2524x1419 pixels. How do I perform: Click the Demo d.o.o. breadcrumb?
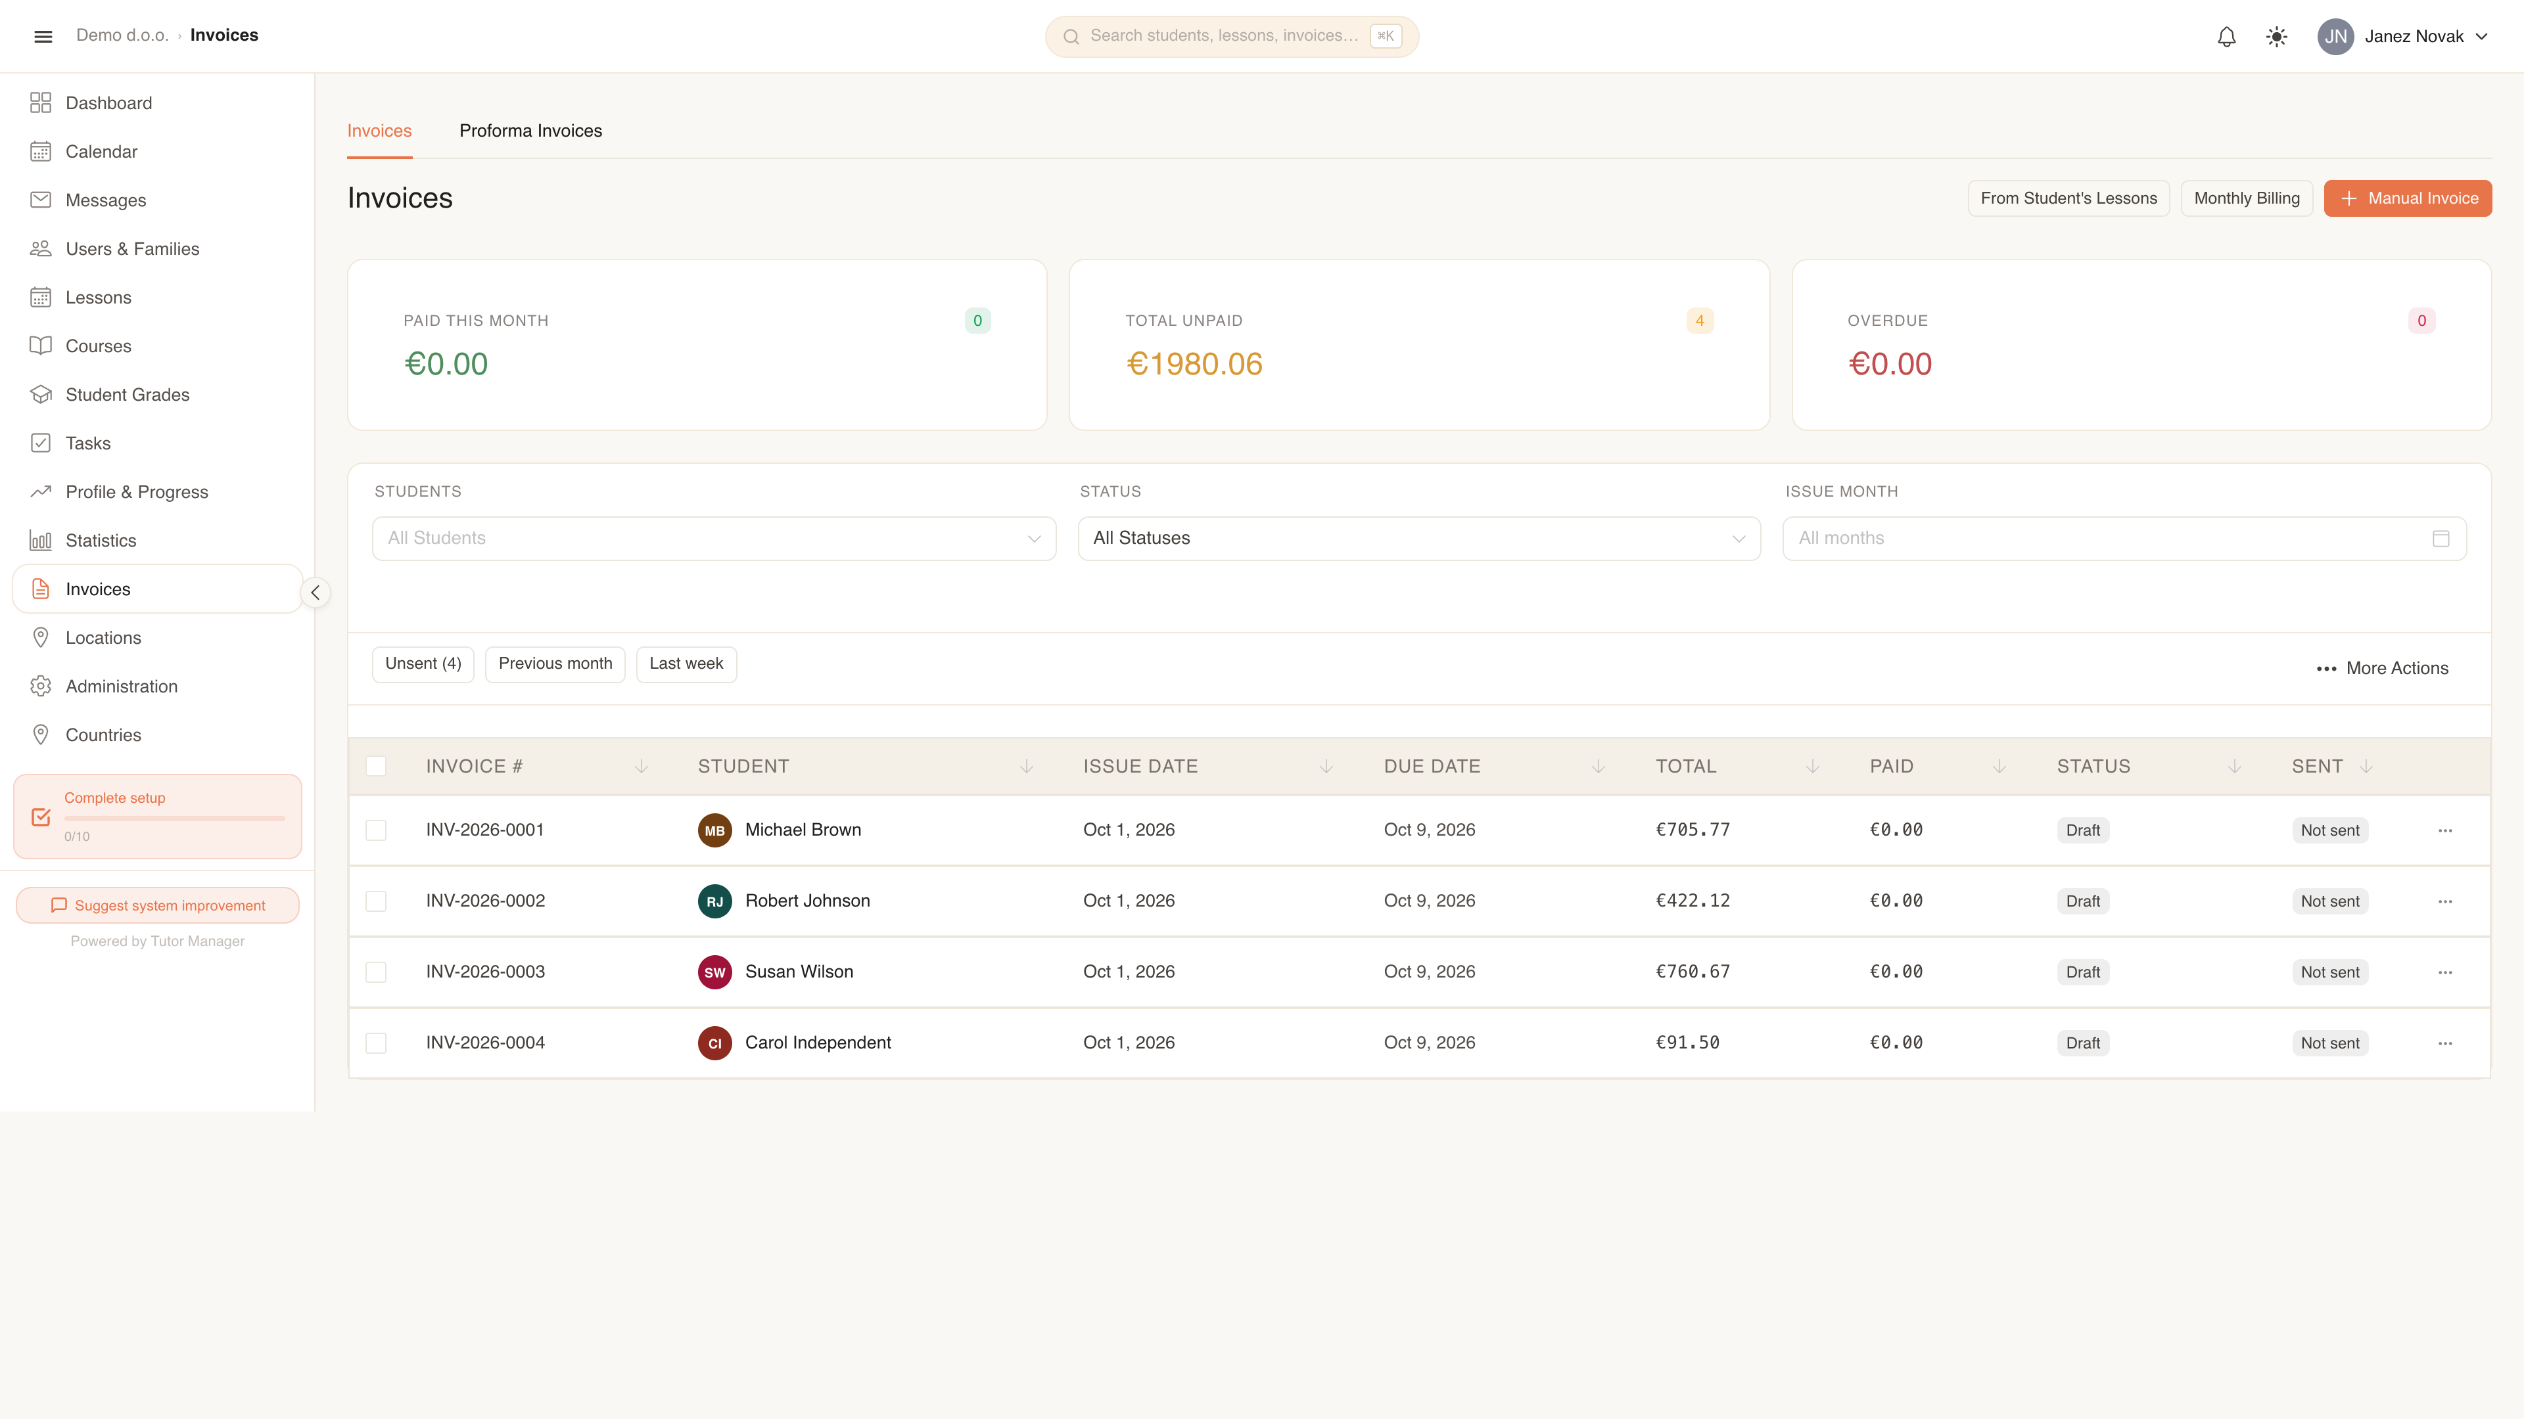coord(122,35)
